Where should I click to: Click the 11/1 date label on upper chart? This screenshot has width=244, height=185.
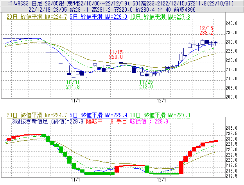[x=75, y=101]
